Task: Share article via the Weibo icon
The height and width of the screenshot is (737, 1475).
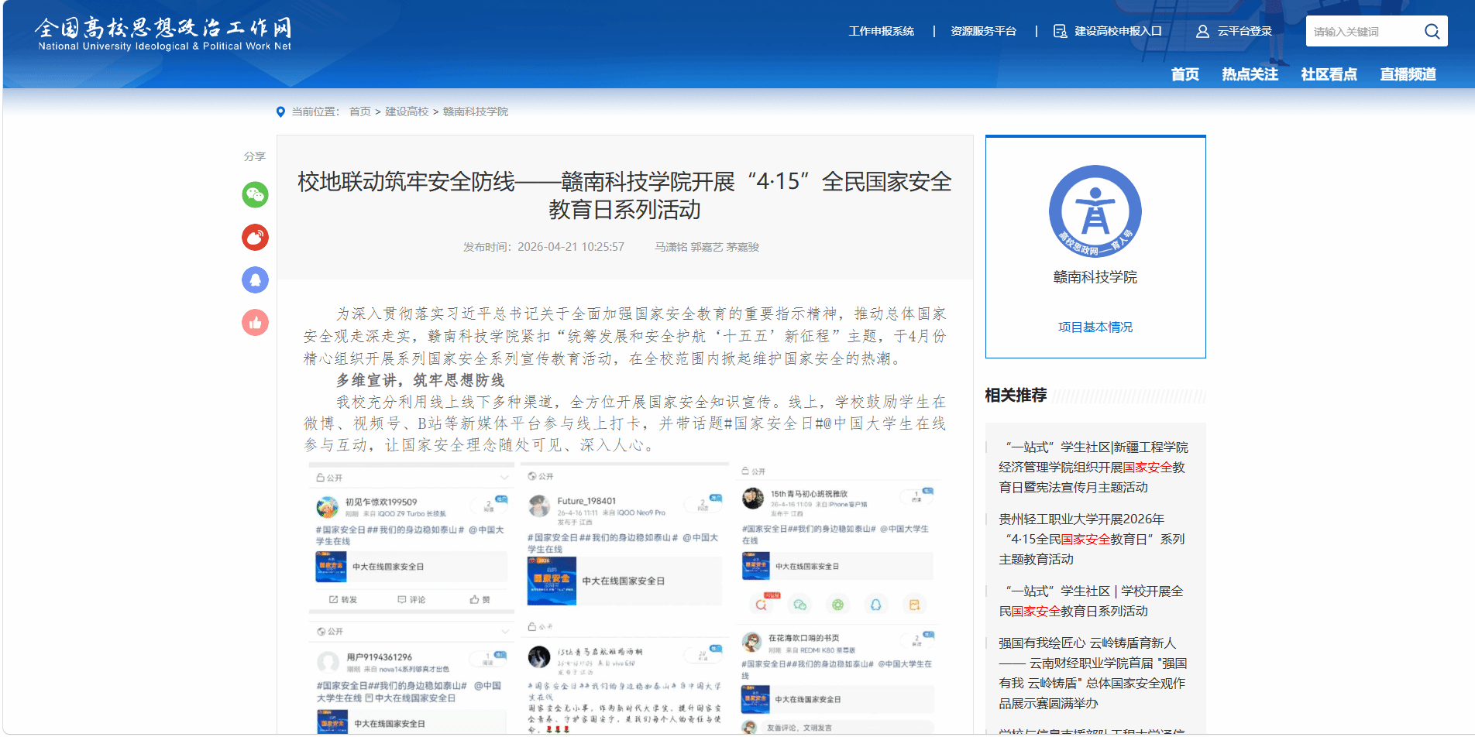Action: point(255,237)
